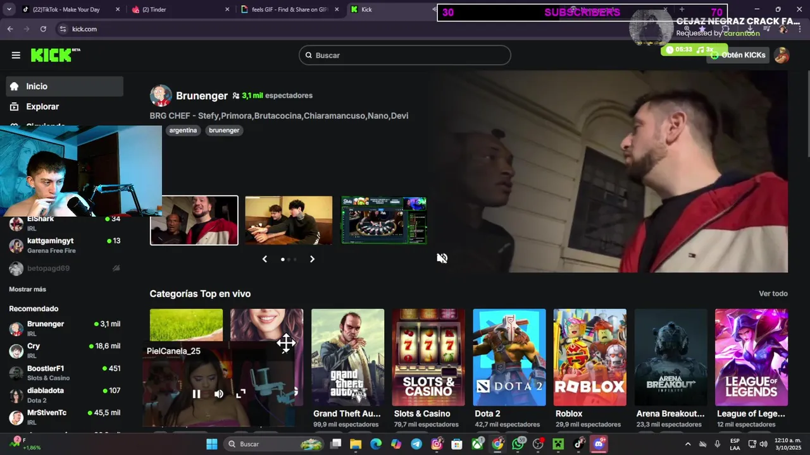Open Inicio in sidebar
The height and width of the screenshot is (455, 810).
(65, 87)
